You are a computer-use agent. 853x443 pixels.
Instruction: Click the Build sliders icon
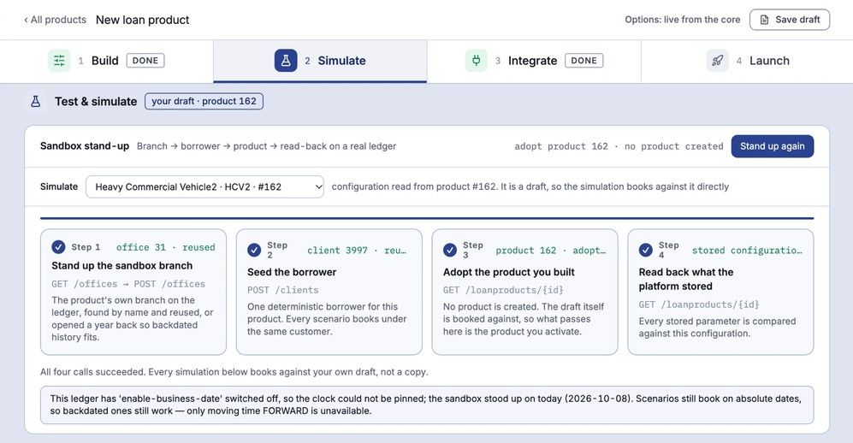59,61
